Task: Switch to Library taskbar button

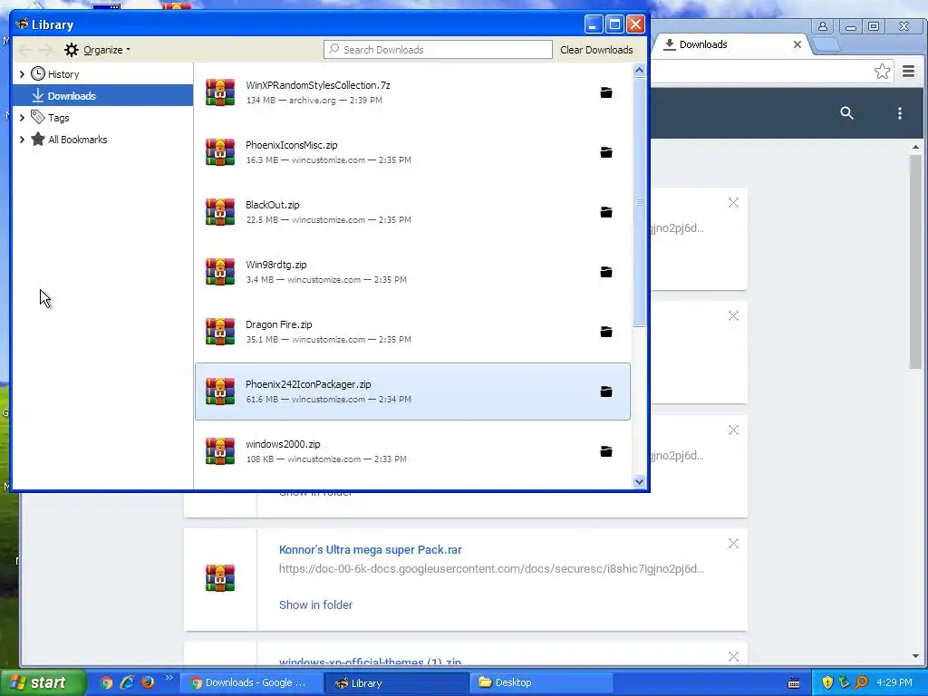Action: click(x=397, y=682)
